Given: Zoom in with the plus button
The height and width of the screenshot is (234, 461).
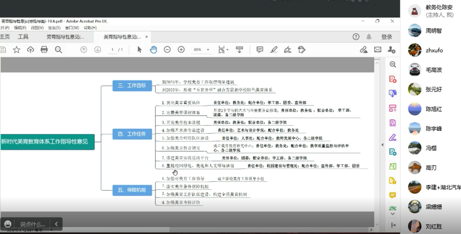Looking at the screenshot, I should (x=181, y=50).
